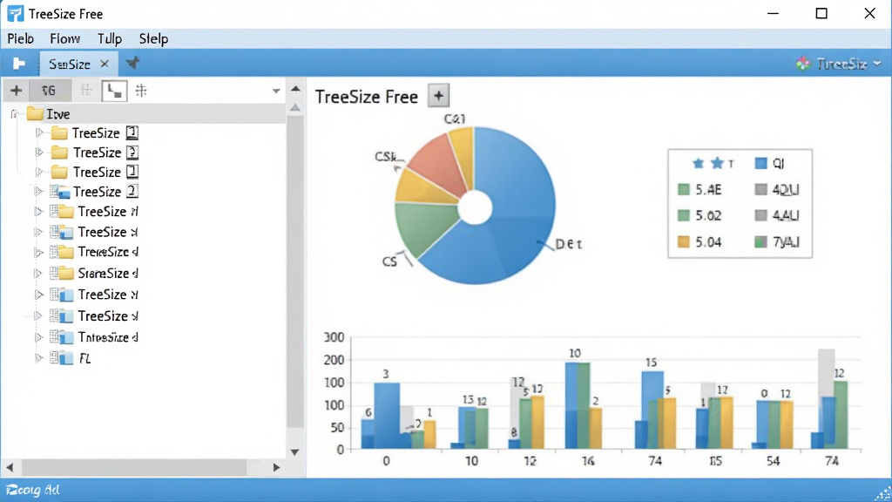This screenshot has width=892, height=502.
Task: Click the tree panel vertical scrollbar thumb
Action: click(x=295, y=272)
